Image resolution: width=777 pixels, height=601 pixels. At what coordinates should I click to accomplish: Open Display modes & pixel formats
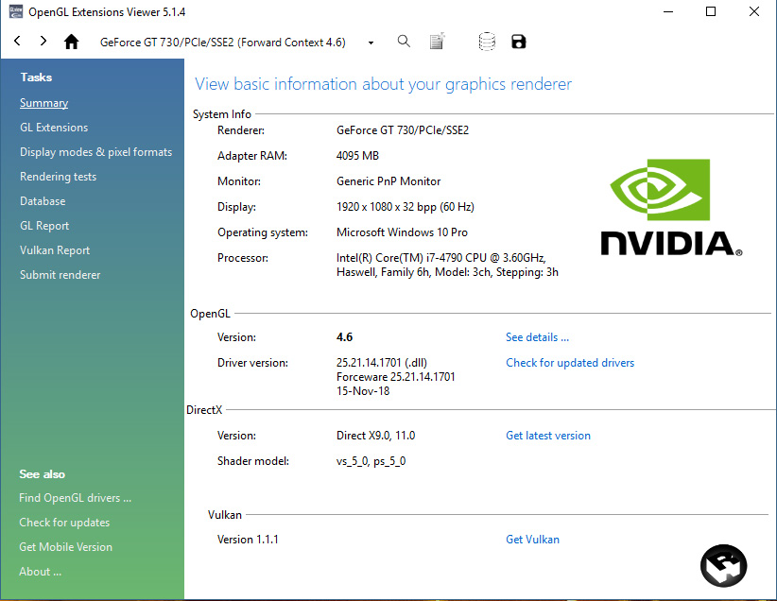(96, 152)
